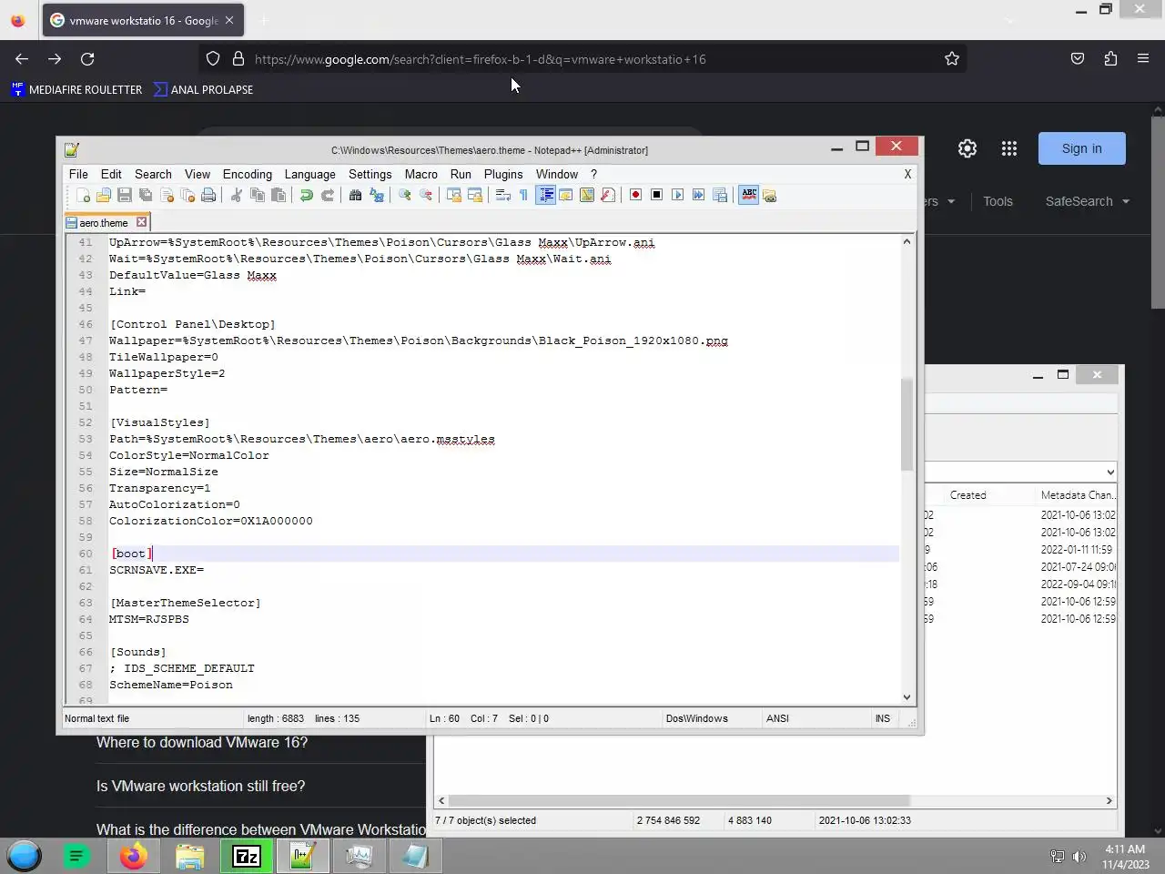
Task: Save the recorded macro icon
Action: [x=720, y=195]
